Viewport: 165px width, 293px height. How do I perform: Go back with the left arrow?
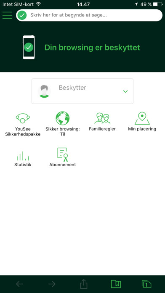coord(20,284)
